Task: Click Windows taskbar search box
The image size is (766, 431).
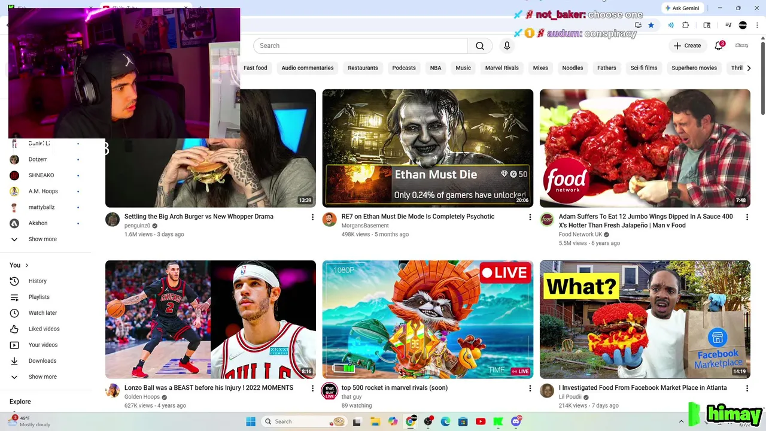Action: coord(305,421)
